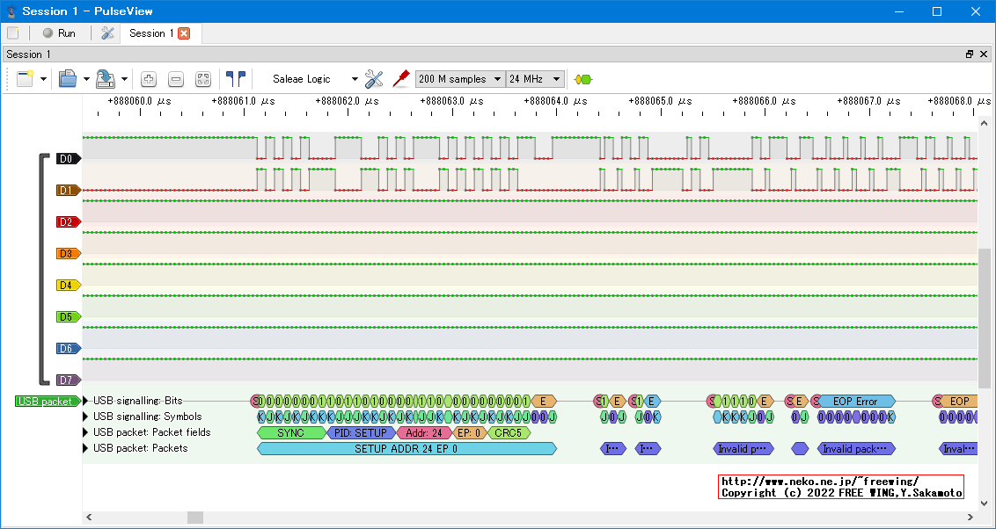Click the new session icon in toolbar
The height and width of the screenshot is (529, 996).
[24, 79]
